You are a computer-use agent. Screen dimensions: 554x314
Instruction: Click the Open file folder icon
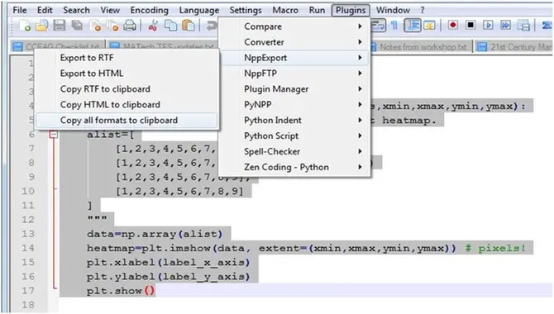(41, 26)
